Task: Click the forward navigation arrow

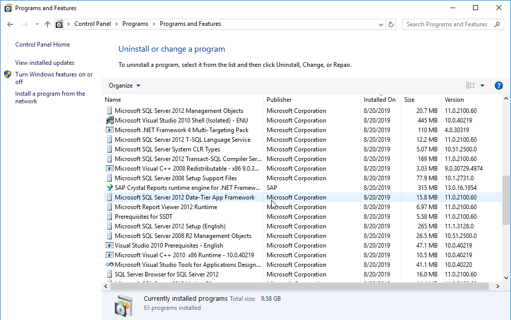Action: coord(25,24)
